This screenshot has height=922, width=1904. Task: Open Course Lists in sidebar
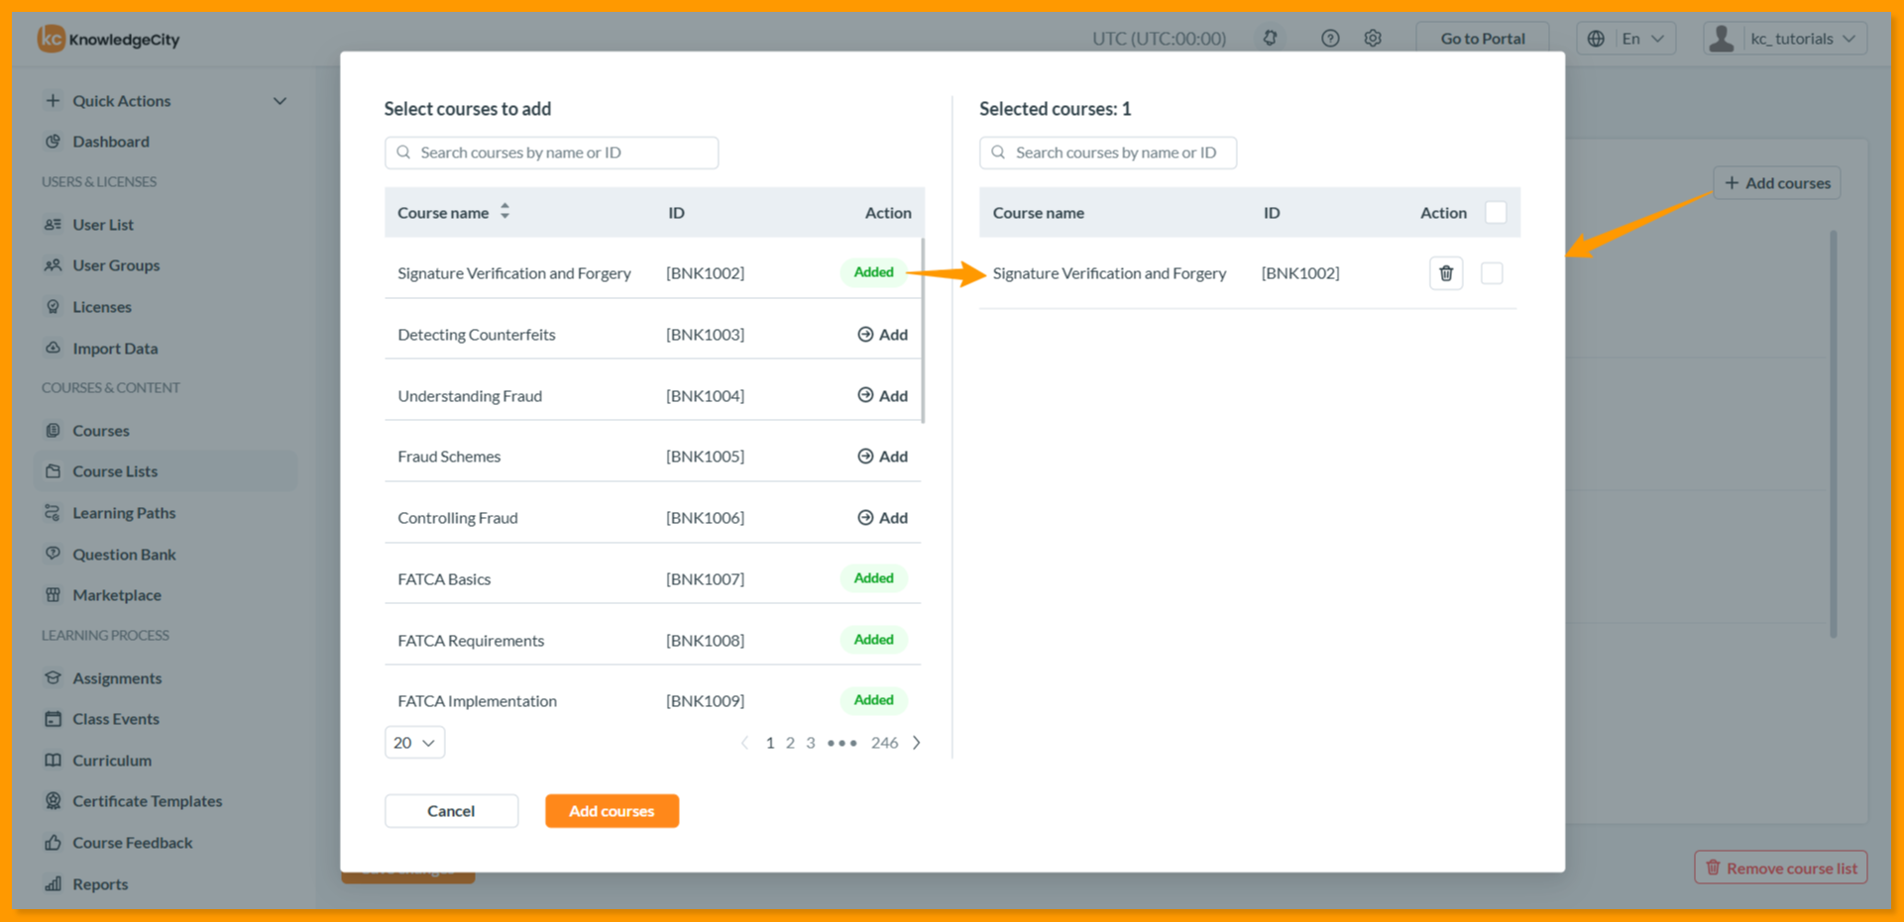[x=167, y=471]
